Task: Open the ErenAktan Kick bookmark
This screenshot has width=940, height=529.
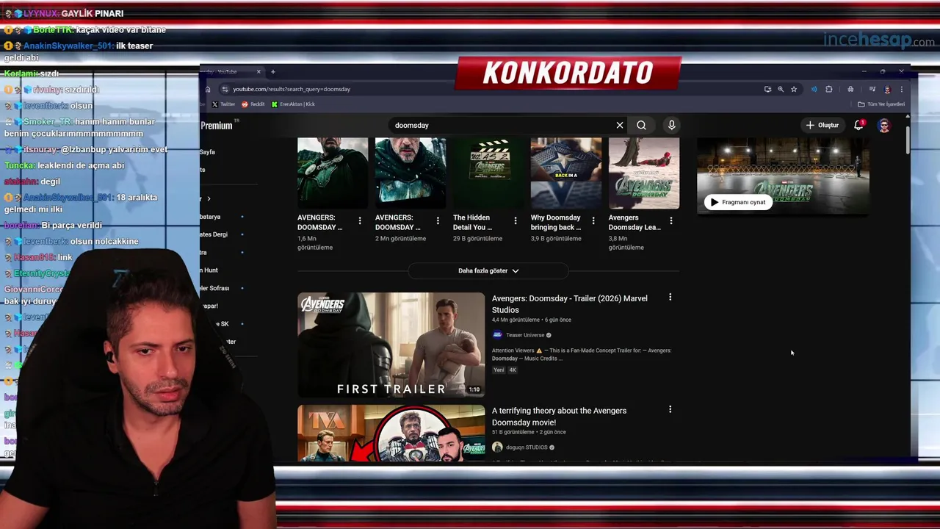Action: click(293, 104)
